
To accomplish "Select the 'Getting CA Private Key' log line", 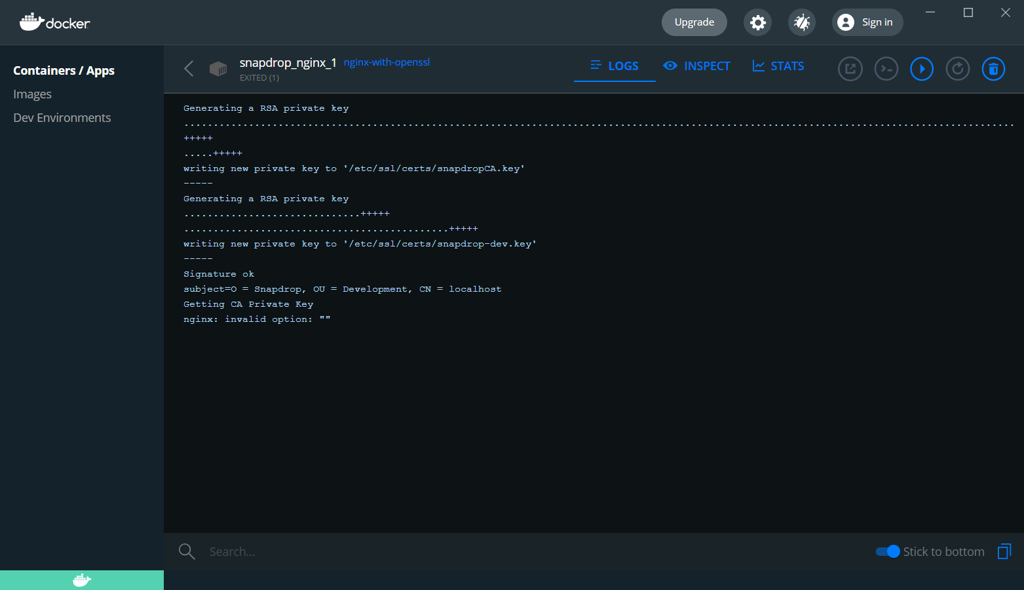I will click(248, 304).
